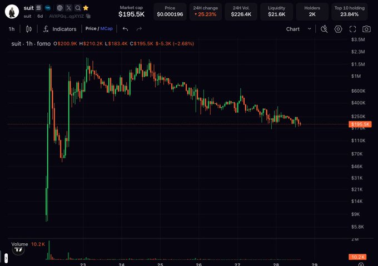The height and width of the screenshot is (266, 378).
Task: Copy the contract address with copy icon
Action: [x=88, y=16]
